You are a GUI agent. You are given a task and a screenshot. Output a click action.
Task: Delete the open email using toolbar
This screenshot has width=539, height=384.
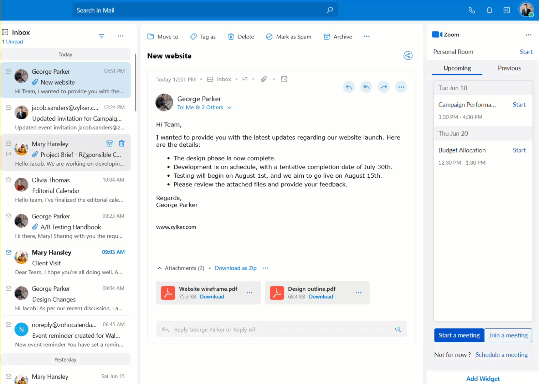241,37
